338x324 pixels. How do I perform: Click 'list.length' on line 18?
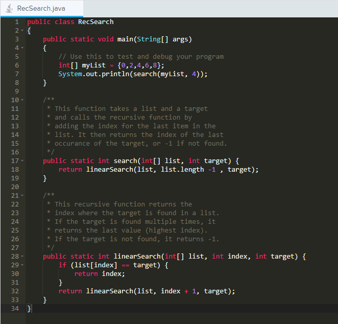pos(182,170)
